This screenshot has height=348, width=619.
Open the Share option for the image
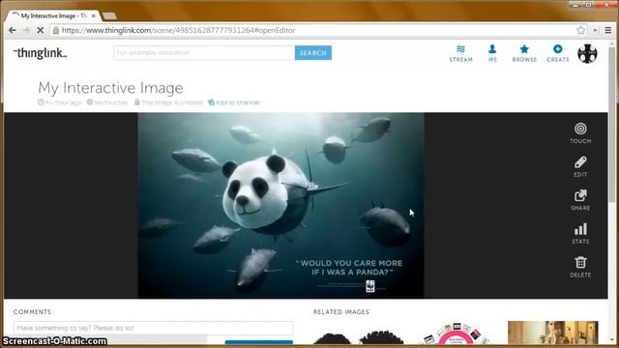[580, 200]
